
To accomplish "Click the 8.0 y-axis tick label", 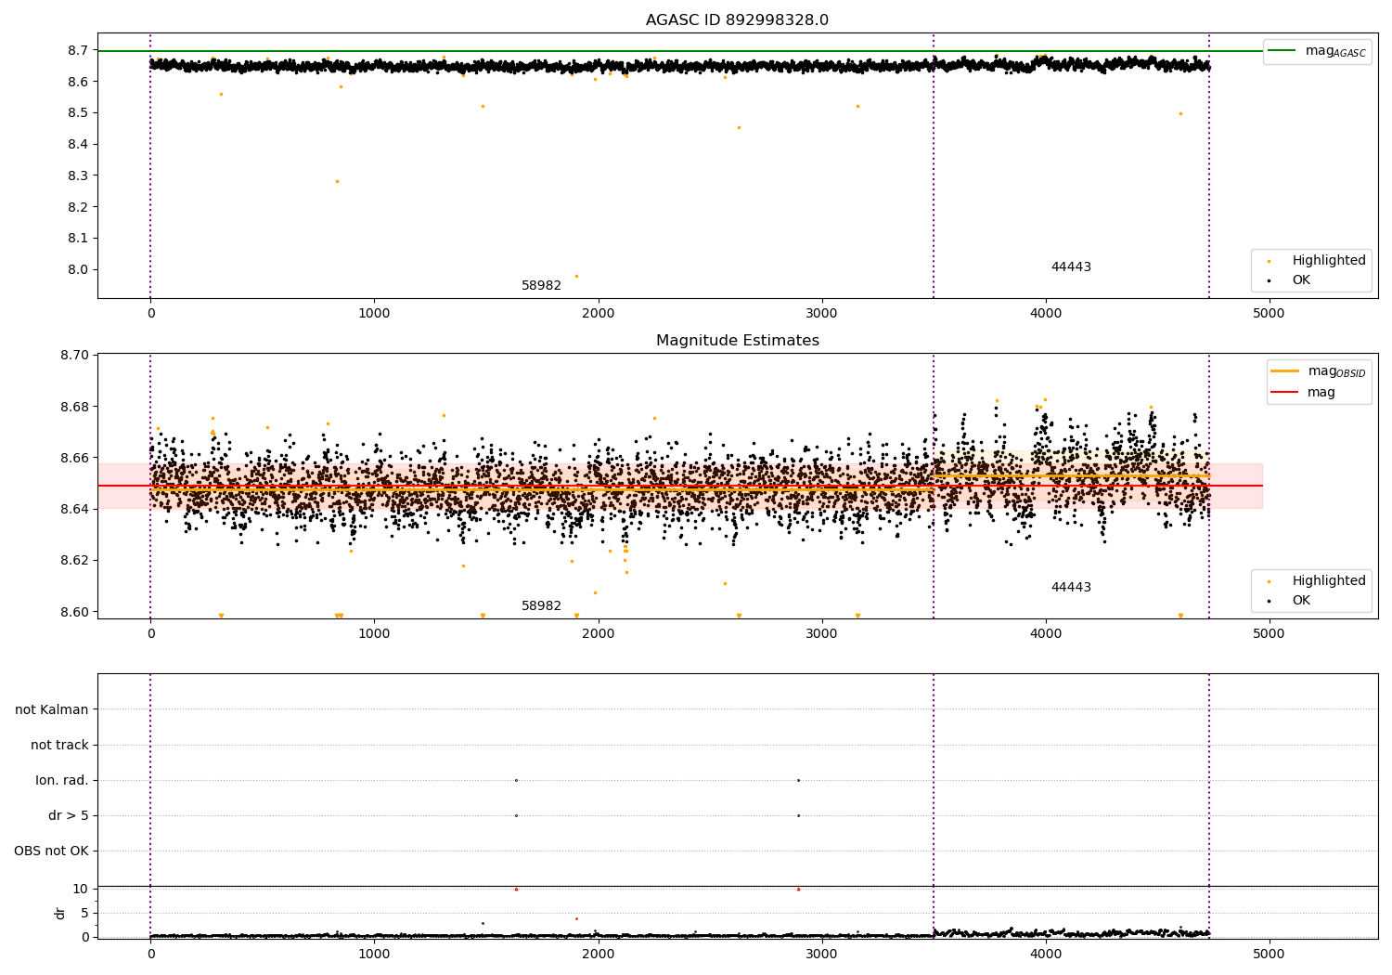I will pyautogui.click(x=78, y=269).
